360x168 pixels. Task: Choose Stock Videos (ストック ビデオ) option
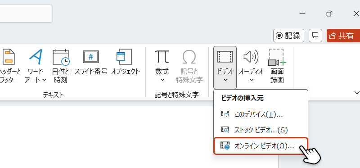[x=261, y=130]
